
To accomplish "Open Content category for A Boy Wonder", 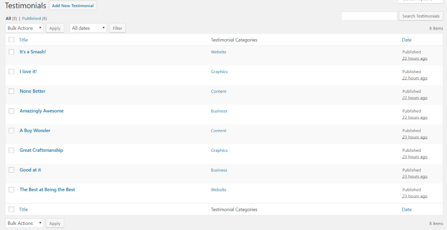I will 218,130.
